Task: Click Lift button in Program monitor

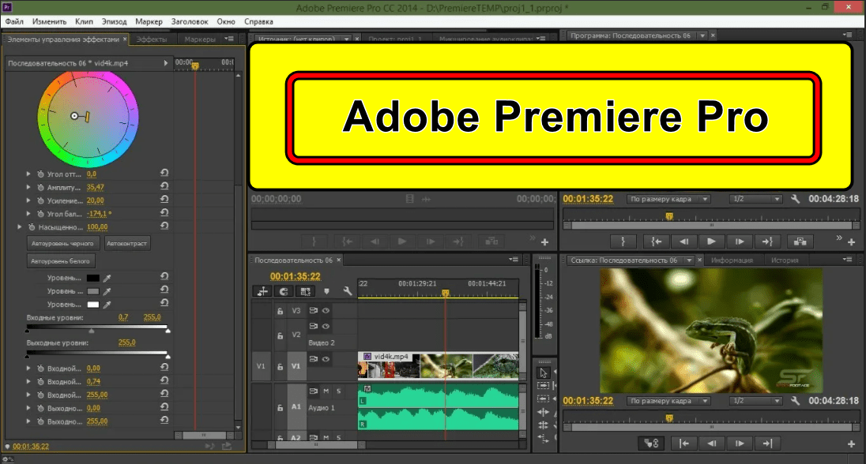Action: click(800, 241)
